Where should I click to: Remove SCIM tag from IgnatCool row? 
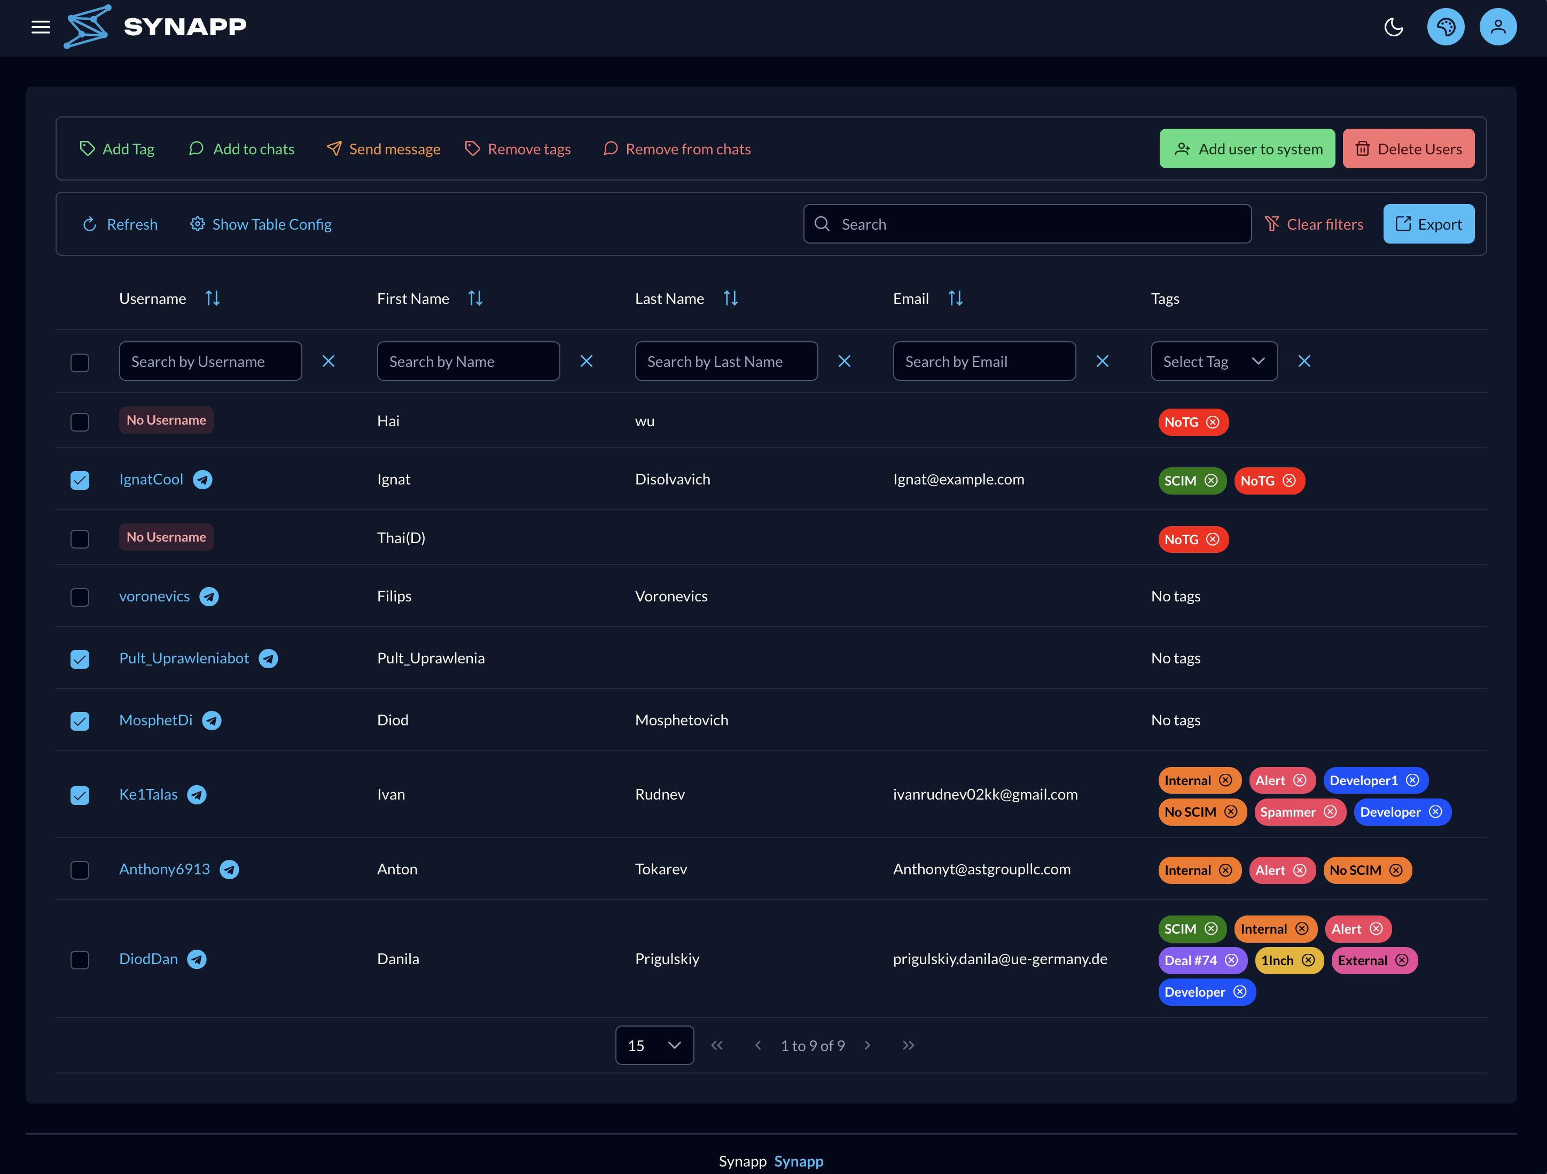(x=1212, y=480)
